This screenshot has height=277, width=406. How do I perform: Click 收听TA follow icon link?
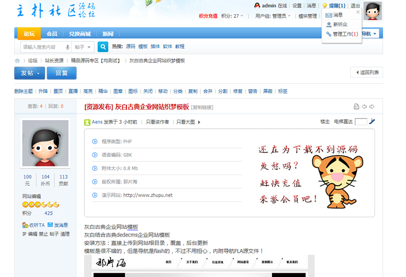point(33,225)
